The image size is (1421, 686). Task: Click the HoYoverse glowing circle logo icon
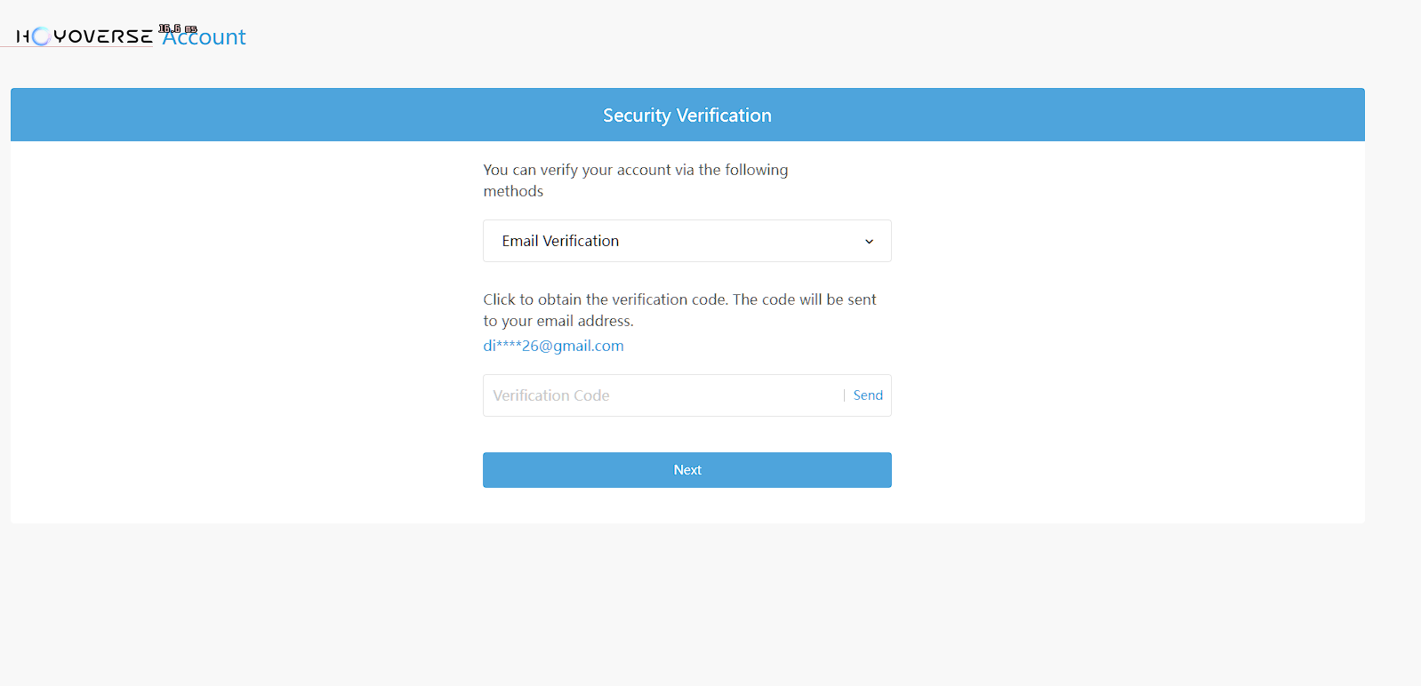[x=41, y=36]
